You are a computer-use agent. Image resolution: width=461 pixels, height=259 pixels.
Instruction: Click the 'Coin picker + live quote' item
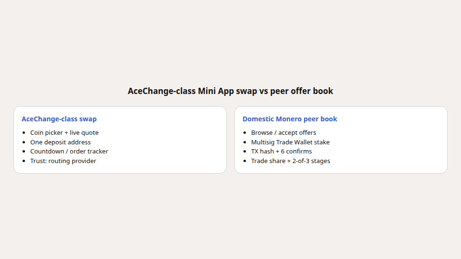[64, 133]
